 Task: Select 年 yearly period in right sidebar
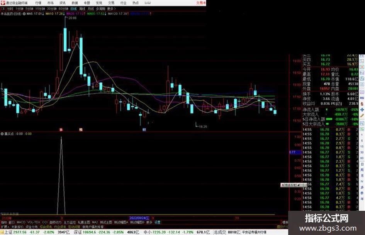click(362, 199)
